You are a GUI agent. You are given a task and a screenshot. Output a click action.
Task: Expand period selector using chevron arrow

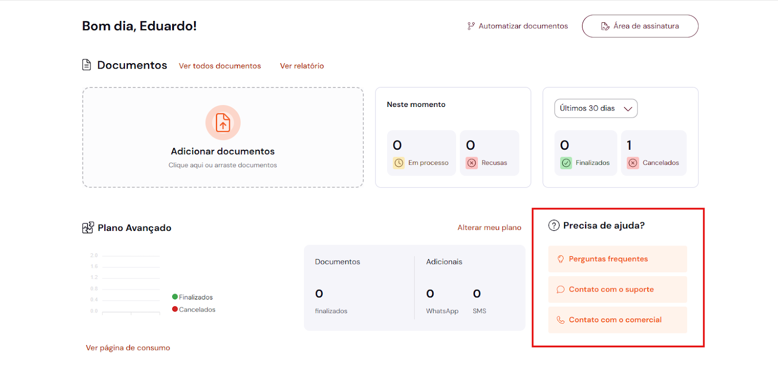[x=628, y=109]
